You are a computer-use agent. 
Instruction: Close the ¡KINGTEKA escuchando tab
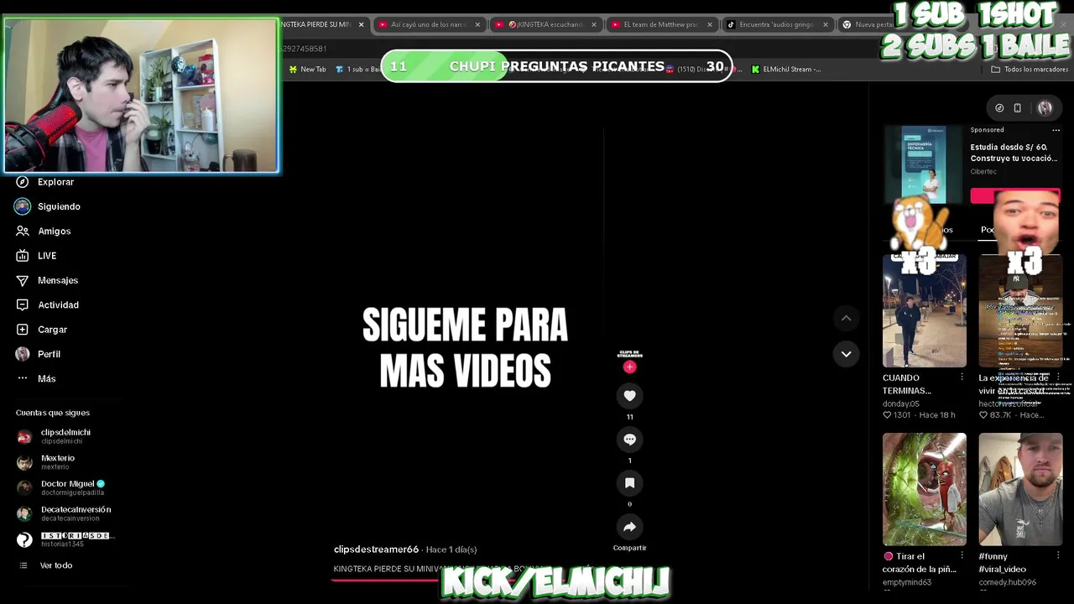pyautogui.click(x=593, y=24)
